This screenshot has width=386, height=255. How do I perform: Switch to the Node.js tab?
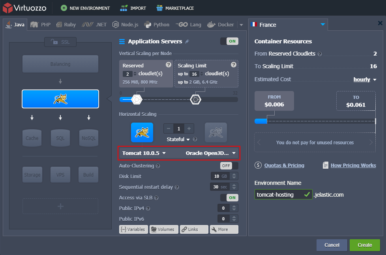[x=125, y=24]
